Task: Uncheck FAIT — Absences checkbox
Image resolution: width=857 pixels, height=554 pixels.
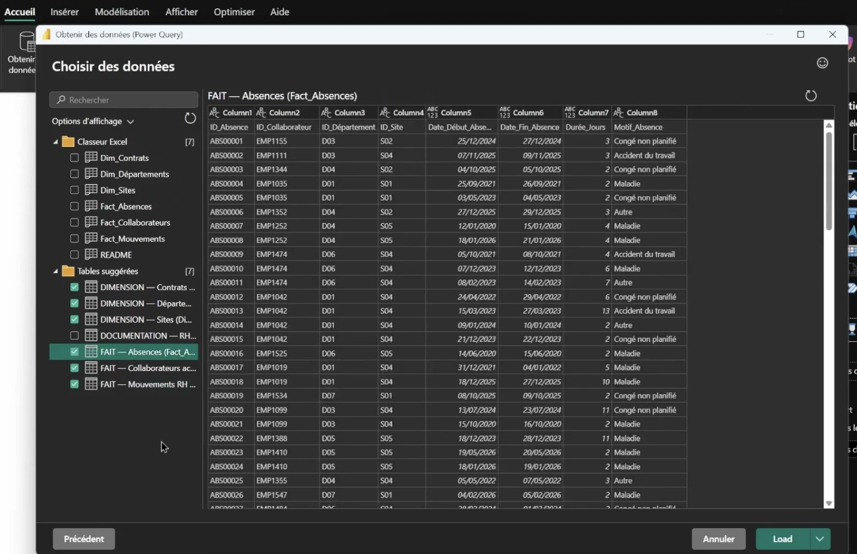Action: pos(75,352)
